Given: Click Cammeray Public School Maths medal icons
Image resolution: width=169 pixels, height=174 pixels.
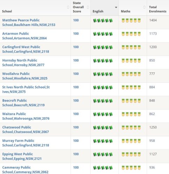Looking at the screenshot, I should pos(131,168).
